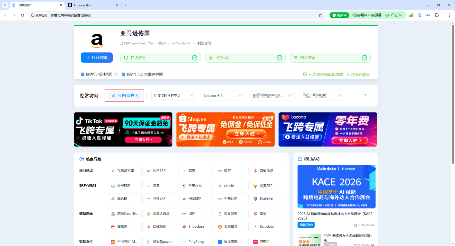The image size is (455, 246).
Task: Switch to the 飞跨检测页 tab
Action: (x=36, y=5)
